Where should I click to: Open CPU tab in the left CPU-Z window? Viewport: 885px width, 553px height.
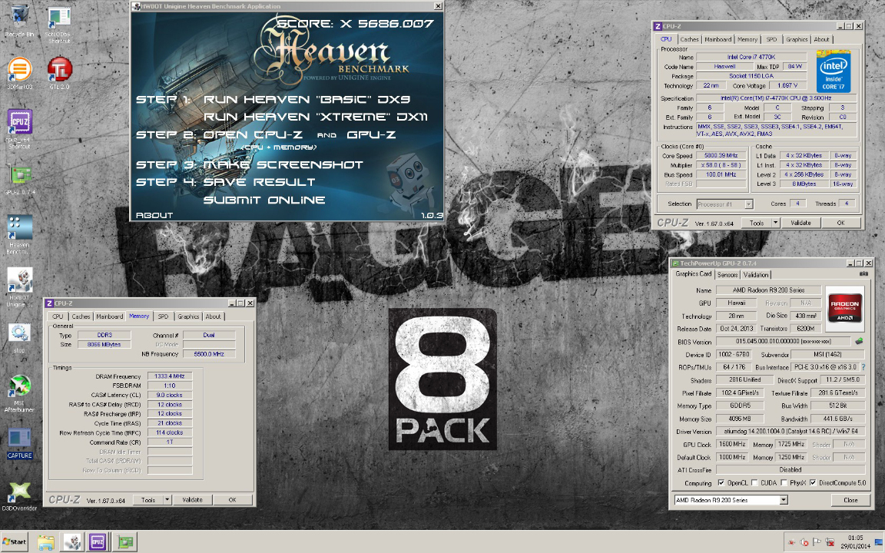(x=58, y=316)
